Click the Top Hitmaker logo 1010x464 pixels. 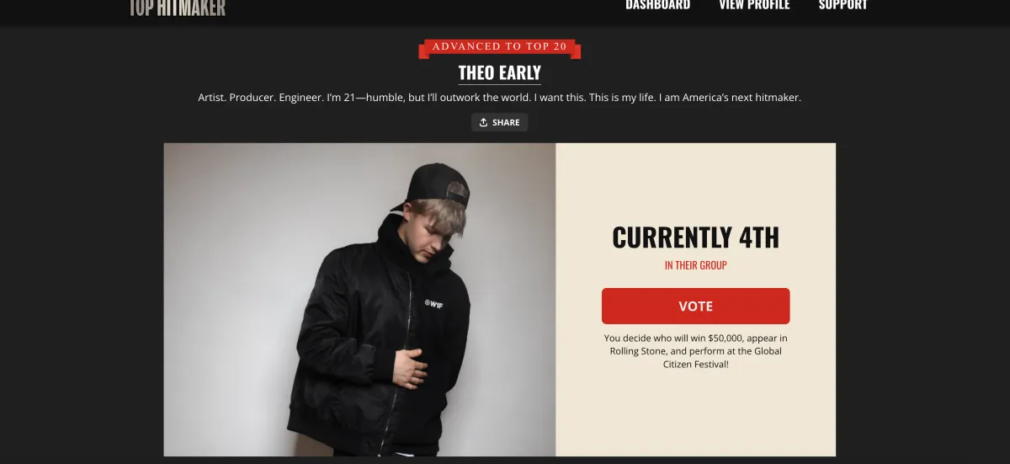(x=178, y=7)
